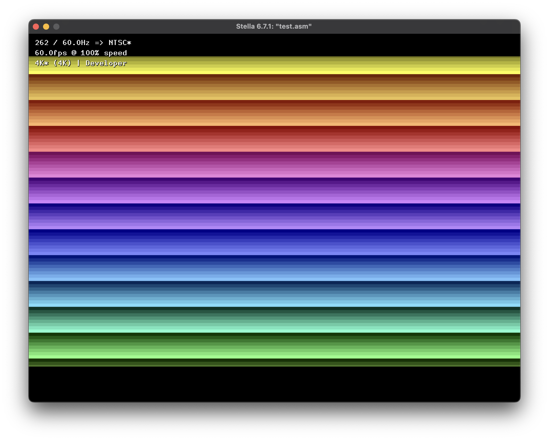
Task: Click the deep blue gradient band
Action: point(274,242)
